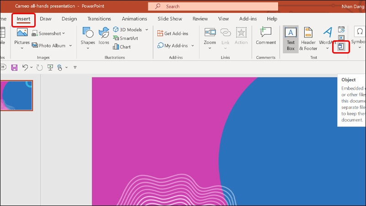
Task: Select the Text Box tool
Action: coord(291,39)
